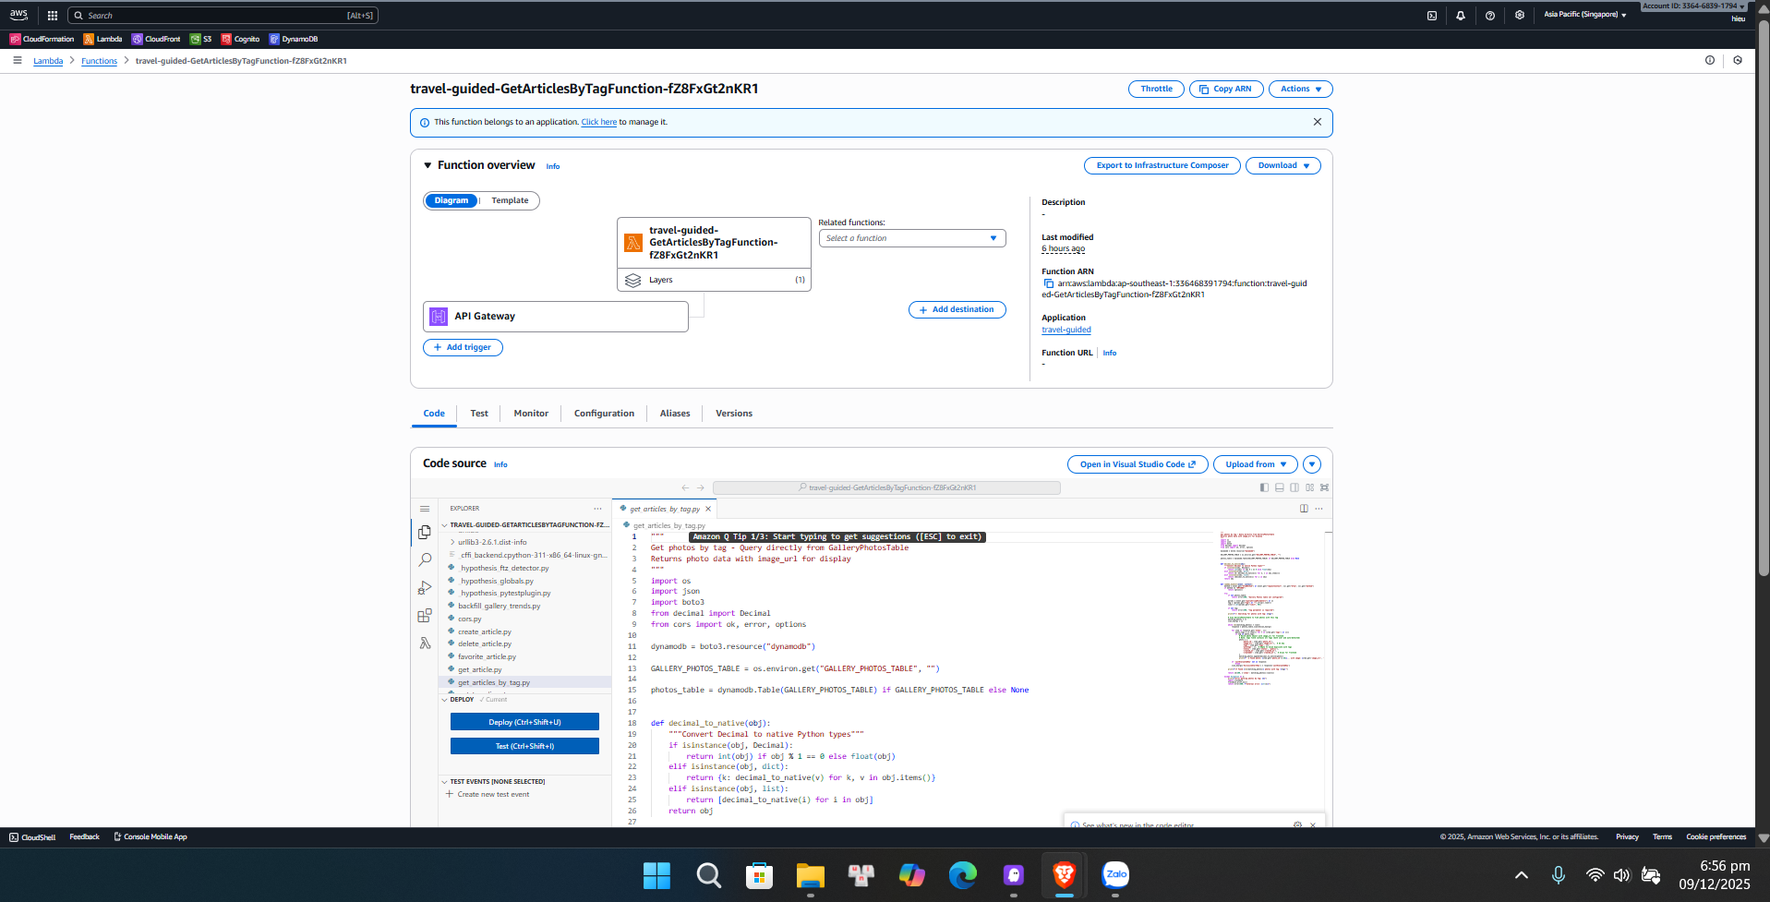Click the AWS console search field

[222, 15]
